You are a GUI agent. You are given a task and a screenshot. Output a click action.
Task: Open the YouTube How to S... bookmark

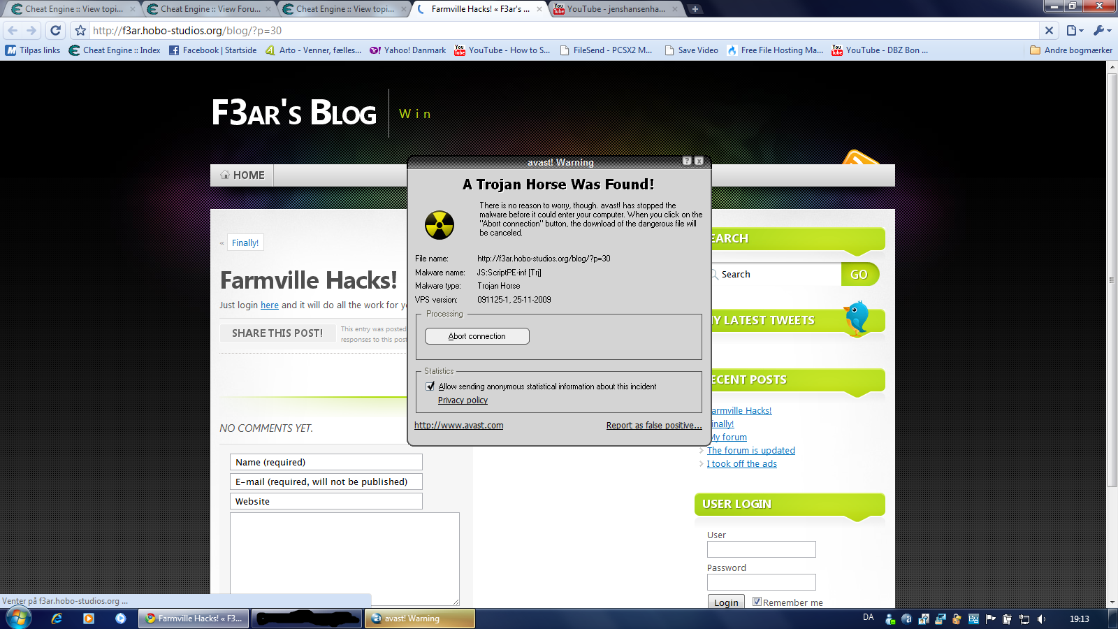[502, 50]
